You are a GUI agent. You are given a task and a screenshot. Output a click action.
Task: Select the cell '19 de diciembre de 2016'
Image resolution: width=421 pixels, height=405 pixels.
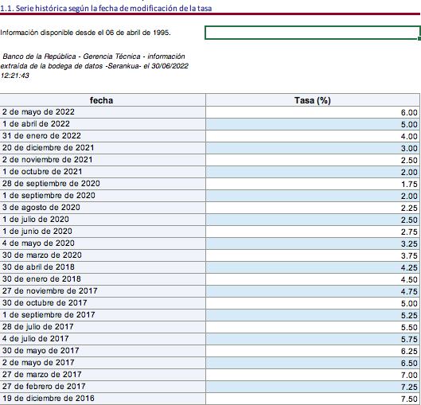(x=103, y=399)
